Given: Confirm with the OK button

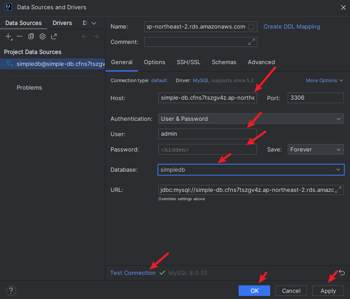Looking at the screenshot, I should (254, 291).
